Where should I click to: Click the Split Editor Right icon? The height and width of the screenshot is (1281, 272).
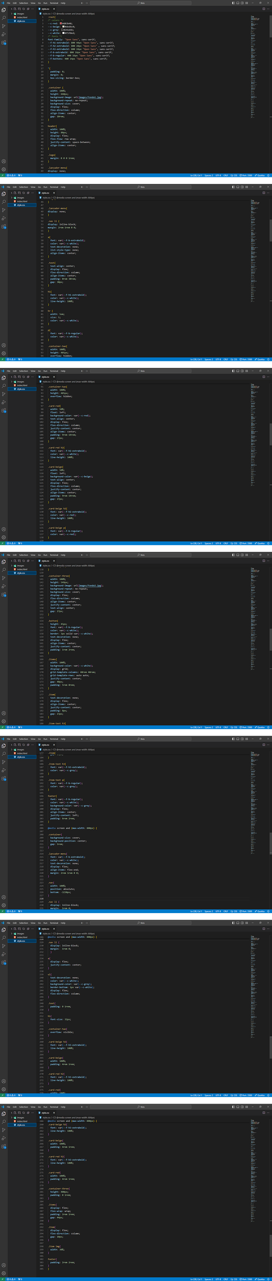click(264, 9)
